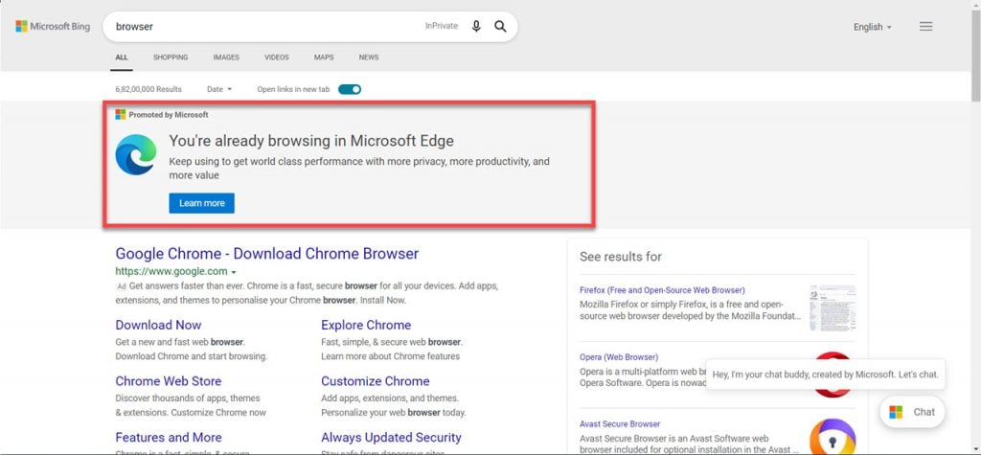The width and height of the screenshot is (981, 455).
Task: Click the InPrivate label in search box
Action: click(x=442, y=26)
